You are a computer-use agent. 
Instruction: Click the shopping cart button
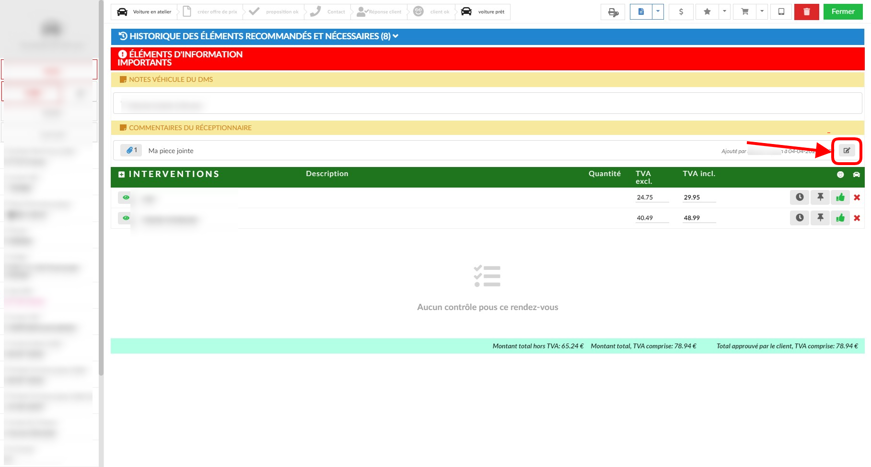pyautogui.click(x=745, y=12)
